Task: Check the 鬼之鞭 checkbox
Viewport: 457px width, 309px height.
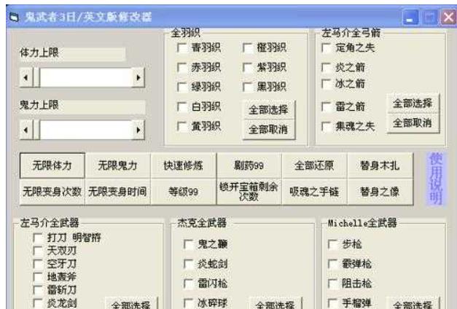Action: [x=189, y=244]
